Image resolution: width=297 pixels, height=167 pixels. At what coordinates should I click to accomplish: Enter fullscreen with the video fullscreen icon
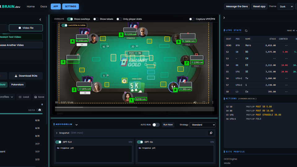tap(204, 102)
